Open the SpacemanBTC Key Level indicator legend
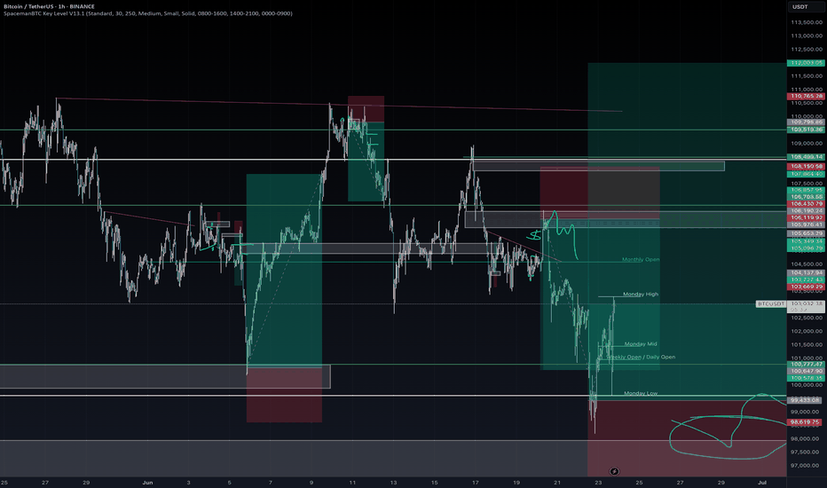Image resolution: width=827 pixels, height=488 pixels. pos(147,13)
